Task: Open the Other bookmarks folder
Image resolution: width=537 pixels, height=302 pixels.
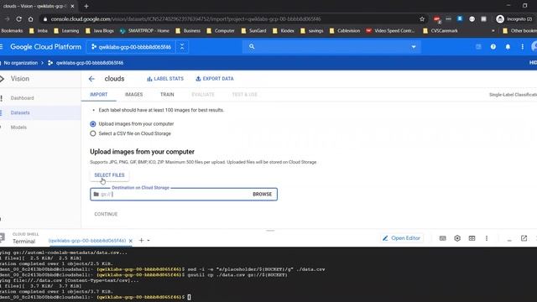Action: tap(519, 31)
